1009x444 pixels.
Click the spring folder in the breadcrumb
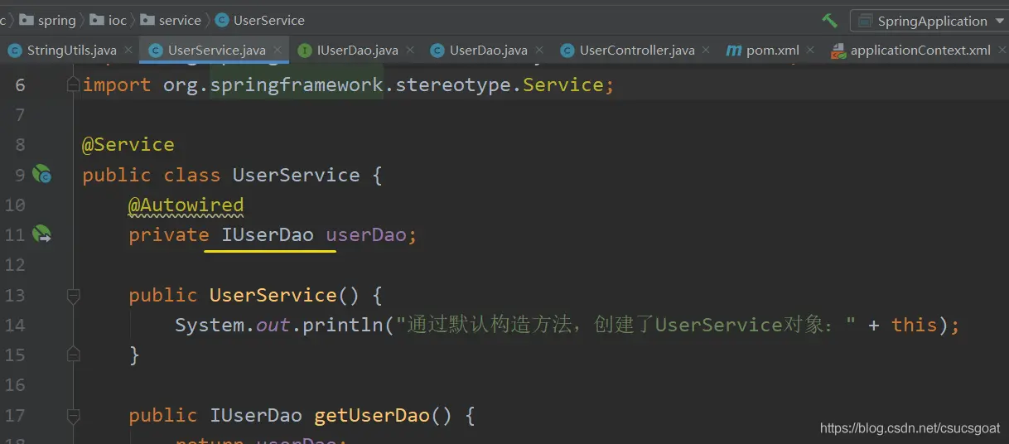[56, 20]
